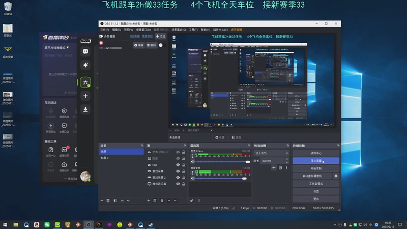The image size is (407, 229).
Task: Lock the 显示器采集 source
Action: (184, 184)
